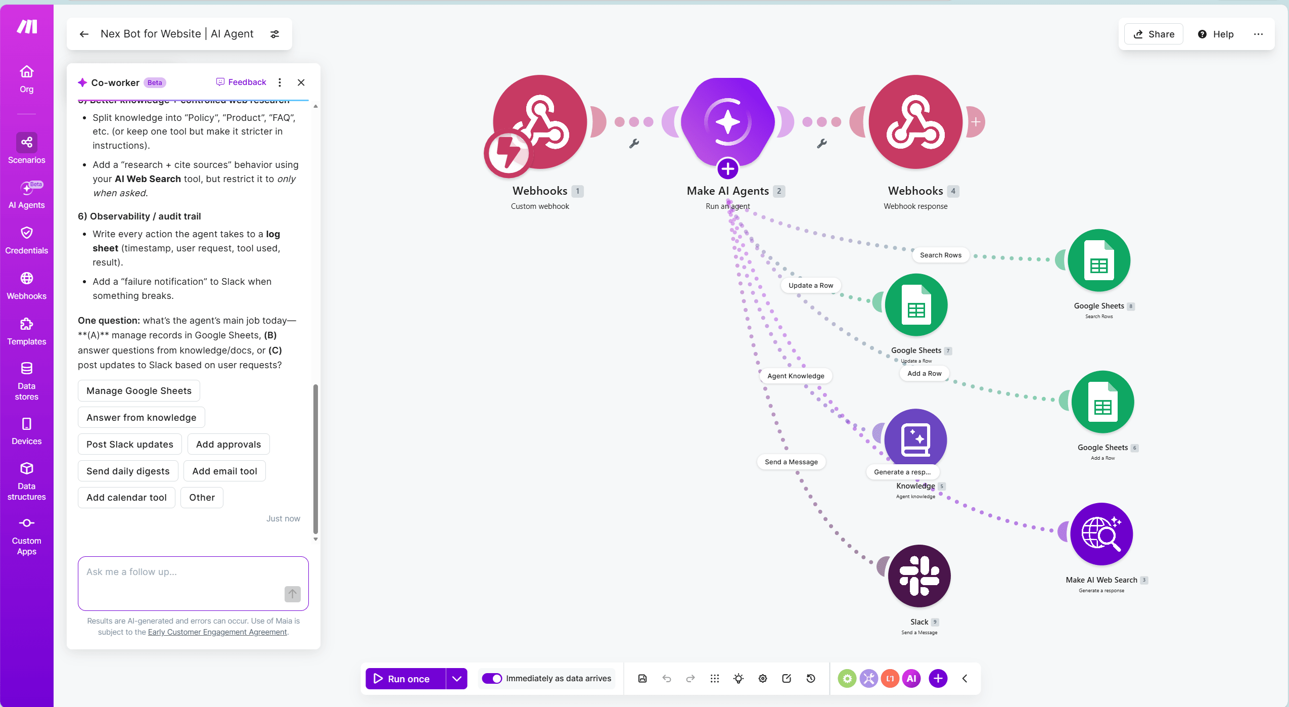
Task: Choose the Answer from knowledge suggestion
Action: tap(142, 418)
